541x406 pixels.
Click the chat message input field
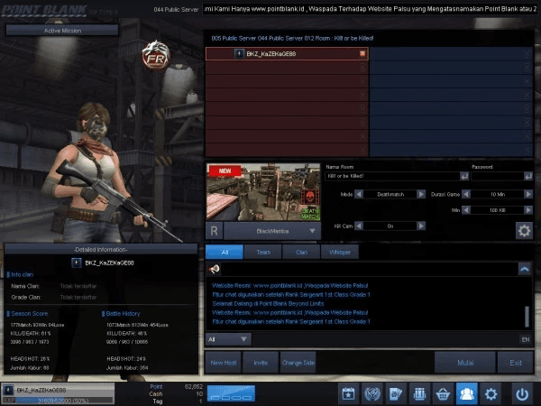coord(386,339)
